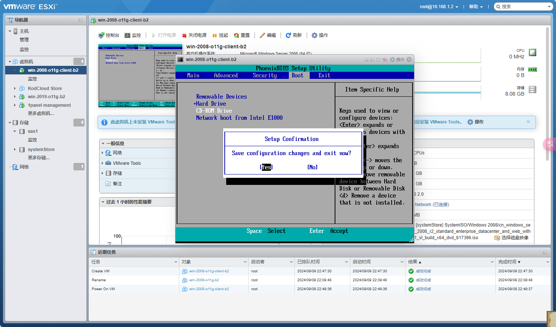Viewport: 556px width, 327px height.
Task: Click the 内存 memory stick icon
Action: coord(533,70)
